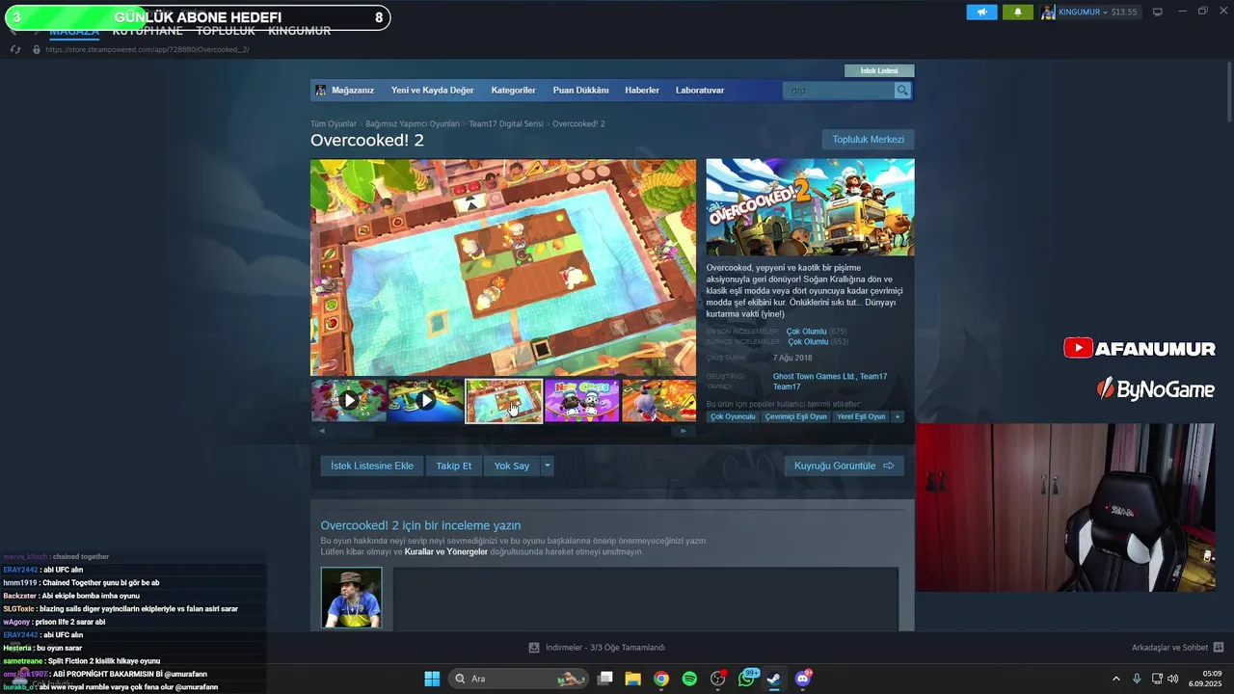This screenshot has height=694, width=1234.
Task: Focus the store search field
Action: (x=839, y=90)
